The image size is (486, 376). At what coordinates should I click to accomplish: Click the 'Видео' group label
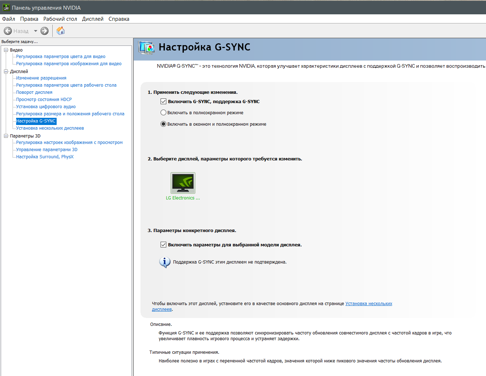click(16, 50)
